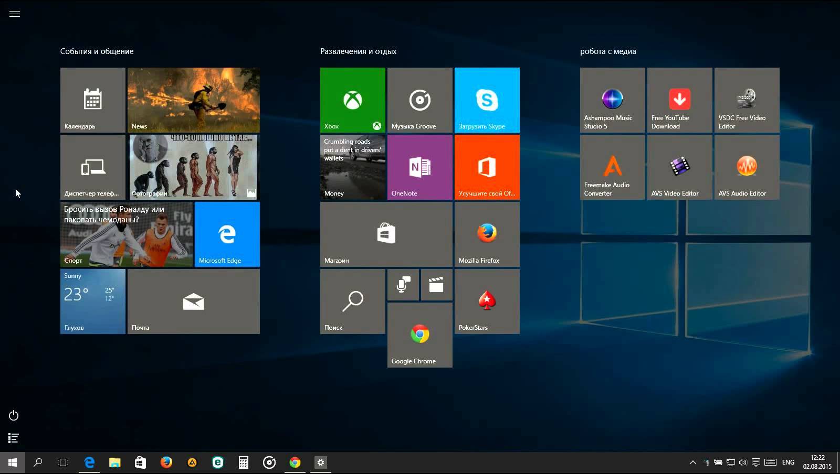Open the News tile with firefighter photo

(194, 100)
